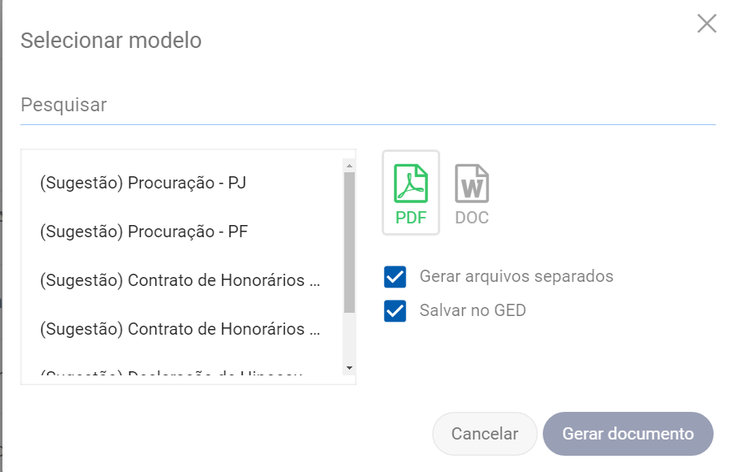Select the second Contrato de Honorários entry
The width and height of the screenshot is (734, 472).
(180, 329)
